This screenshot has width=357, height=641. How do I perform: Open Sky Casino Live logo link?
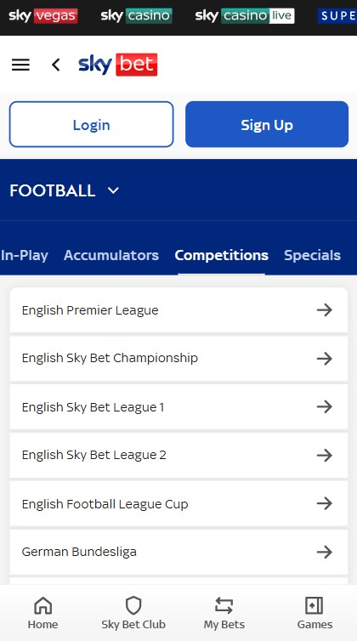pos(245,16)
